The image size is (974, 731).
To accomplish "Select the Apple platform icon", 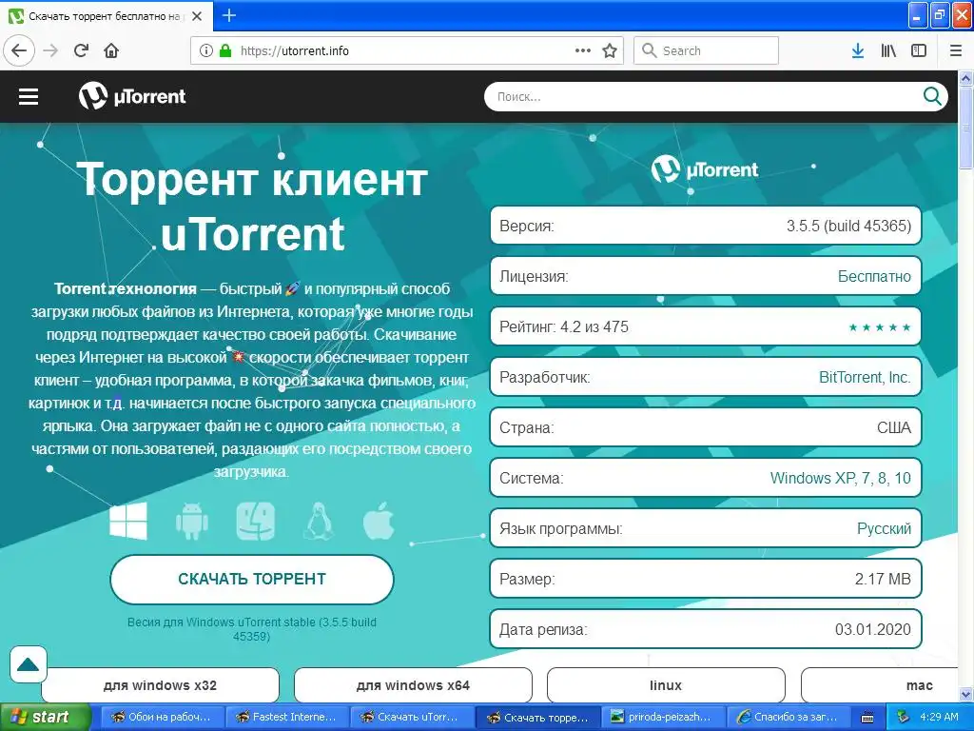I will coord(379,521).
